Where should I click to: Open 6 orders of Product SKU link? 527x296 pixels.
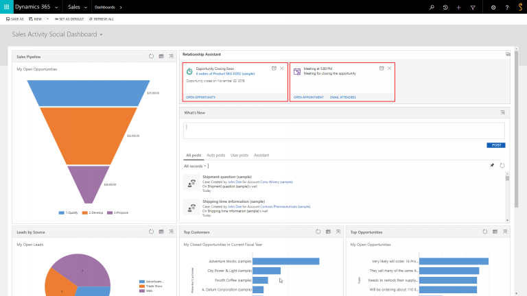pos(225,73)
